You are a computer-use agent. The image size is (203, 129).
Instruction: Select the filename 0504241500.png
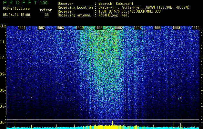tap(16, 8)
